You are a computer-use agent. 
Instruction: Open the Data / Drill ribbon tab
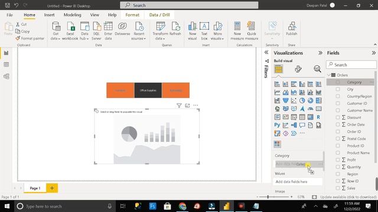[159, 15]
